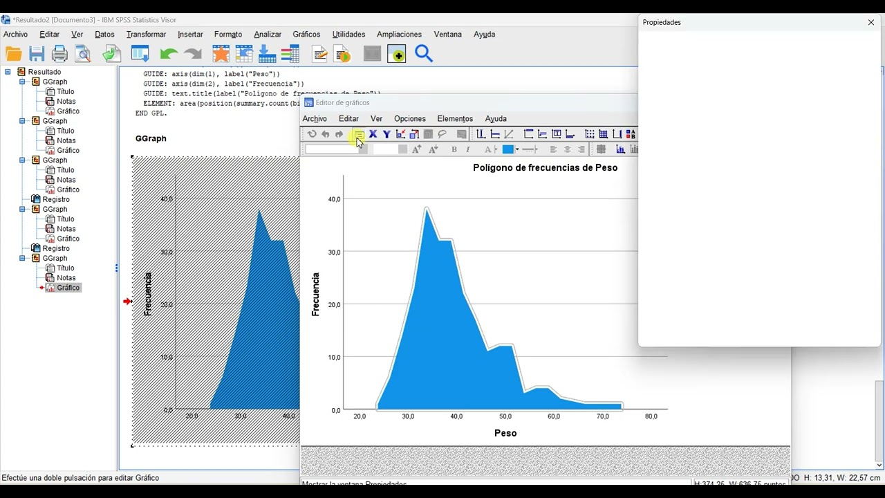Open Archivo menu in Chart Editor
This screenshot has width=885, height=498.
315,119
